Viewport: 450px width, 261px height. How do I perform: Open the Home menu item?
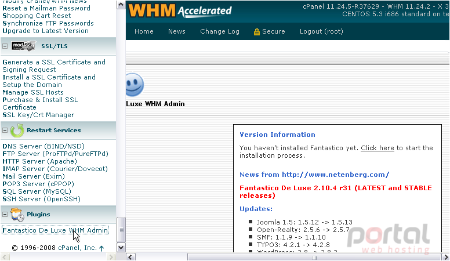tap(144, 31)
